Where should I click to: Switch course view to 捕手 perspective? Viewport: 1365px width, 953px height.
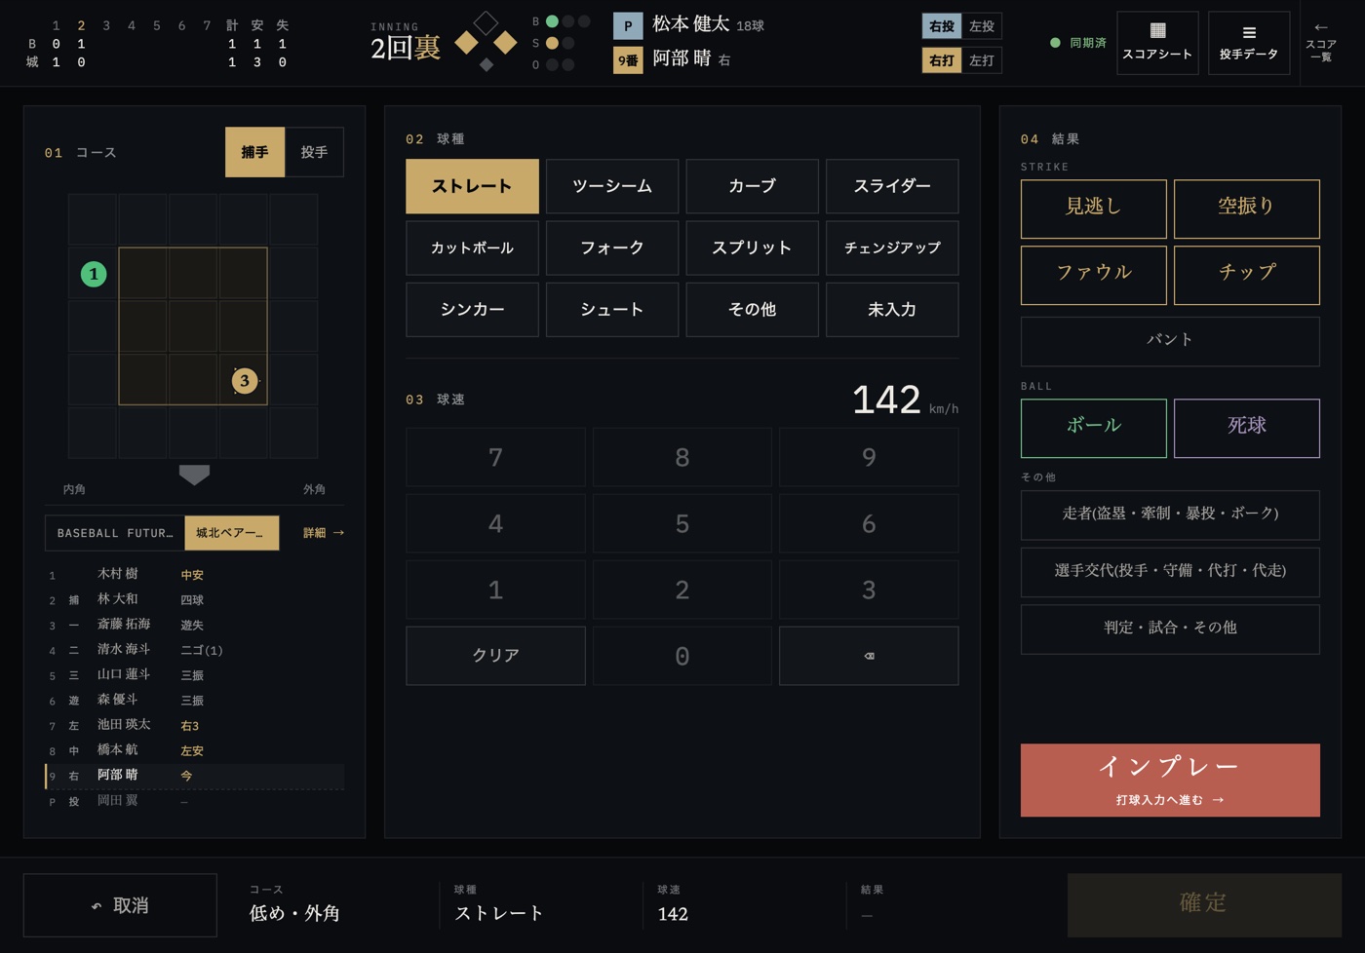pyautogui.click(x=255, y=152)
